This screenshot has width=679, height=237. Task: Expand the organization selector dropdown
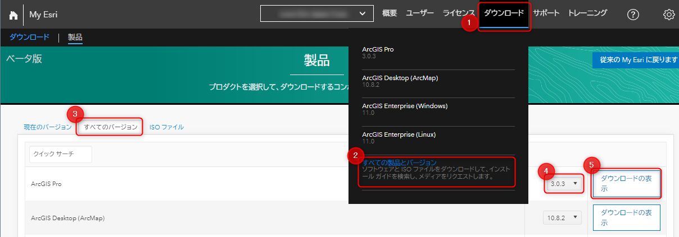317,13
